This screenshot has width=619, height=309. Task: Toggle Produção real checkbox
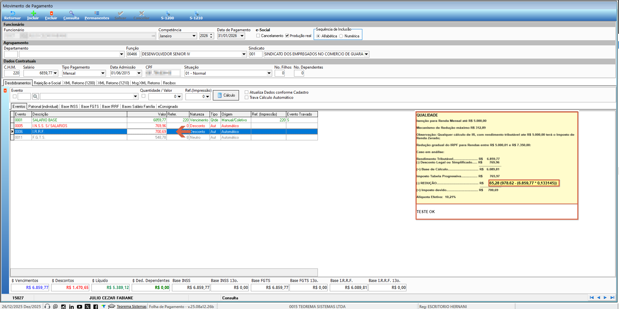point(287,36)
